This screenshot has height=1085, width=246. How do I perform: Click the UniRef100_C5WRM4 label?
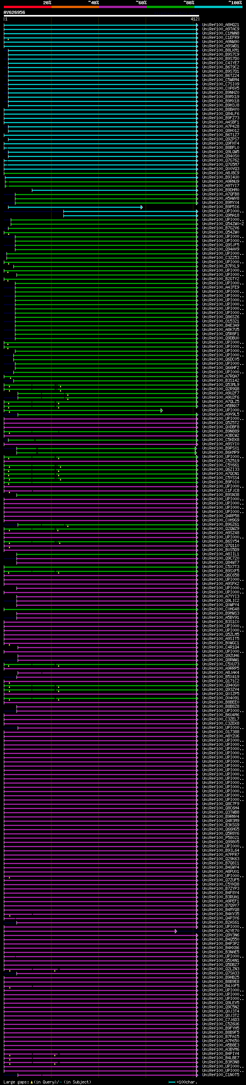[221, 80]
